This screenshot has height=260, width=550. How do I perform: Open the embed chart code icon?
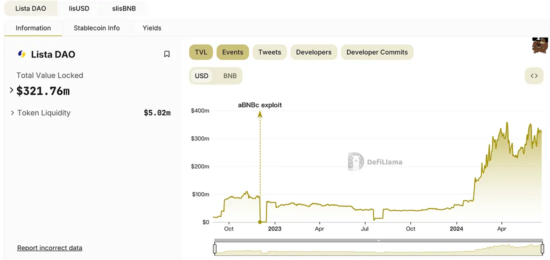[534, 76]
